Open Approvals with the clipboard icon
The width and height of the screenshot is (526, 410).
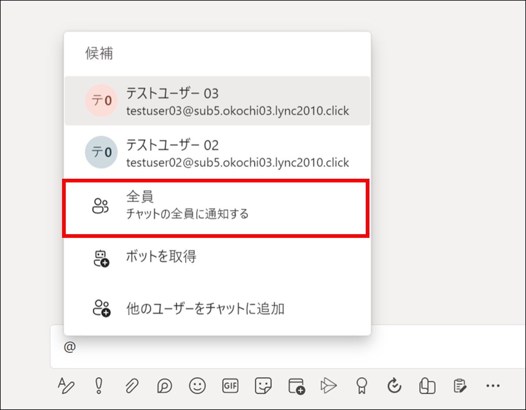click(x=460, y=385)
